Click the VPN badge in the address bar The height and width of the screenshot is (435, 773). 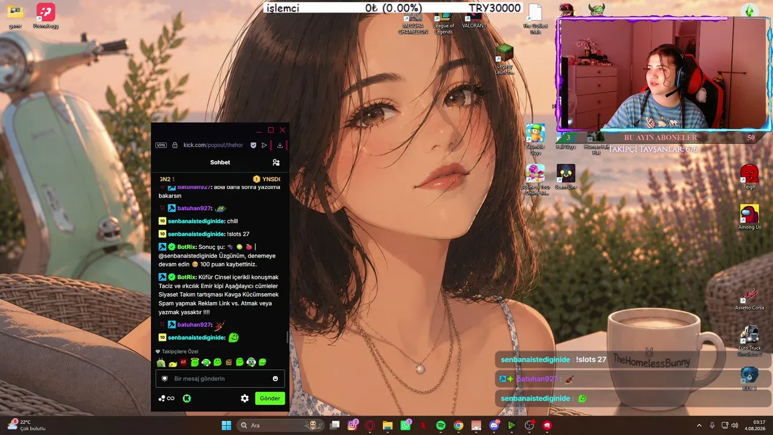161,145
